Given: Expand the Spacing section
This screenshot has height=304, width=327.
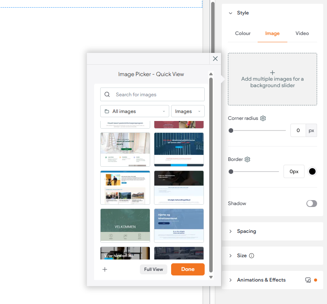Looking at the screenshot, I should [x=231, y=231].
